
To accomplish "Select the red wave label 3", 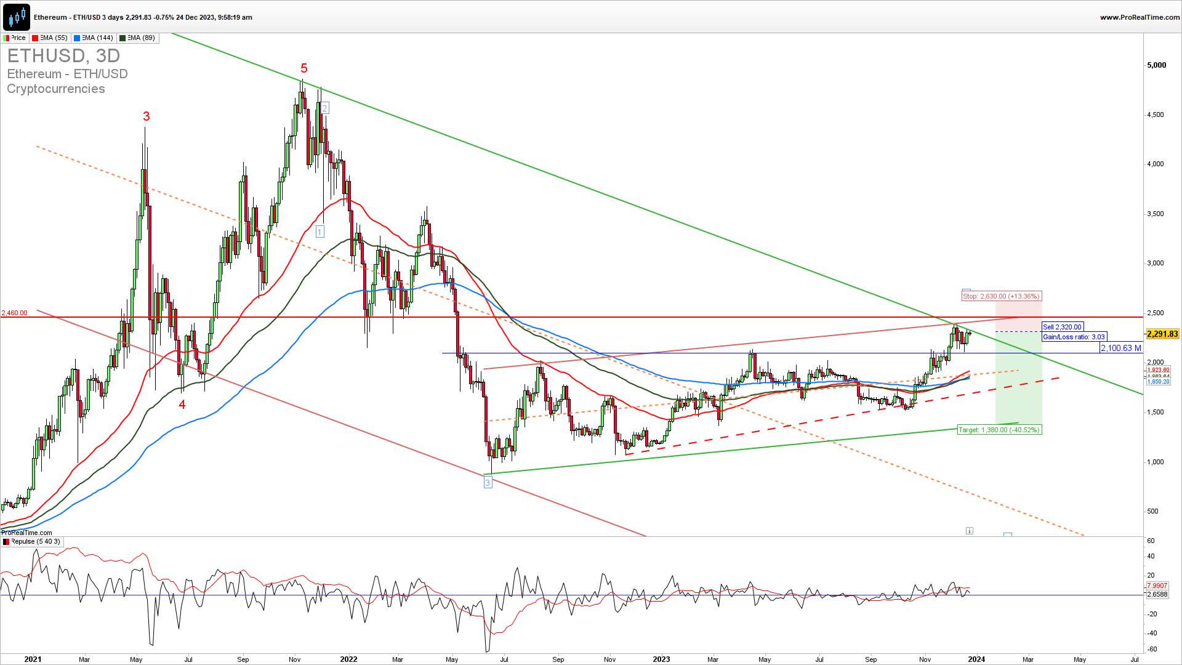I will pos(146,116).
